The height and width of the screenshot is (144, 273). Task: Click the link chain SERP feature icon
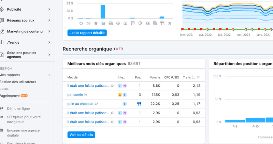click(88, 23)
